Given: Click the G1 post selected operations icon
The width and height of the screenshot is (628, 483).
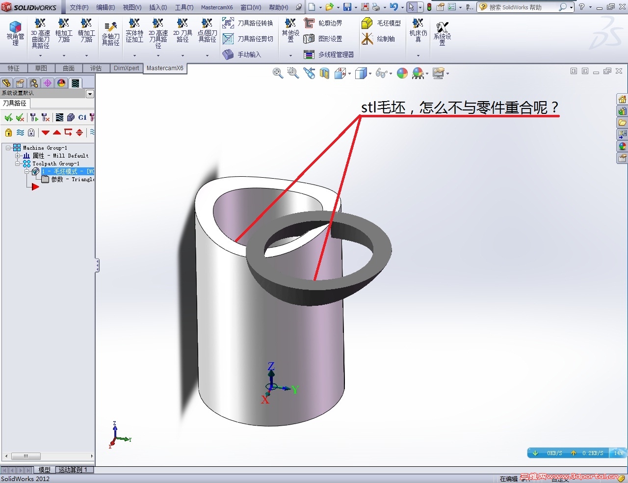Looking at the screenshot, I should pos(82,117).
